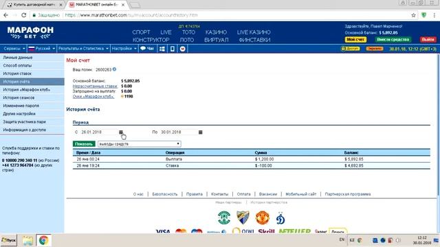This screenshot has height=247, width=440.
Task: Close the MARATHONBET browser tab
Action: click(123, 5)
